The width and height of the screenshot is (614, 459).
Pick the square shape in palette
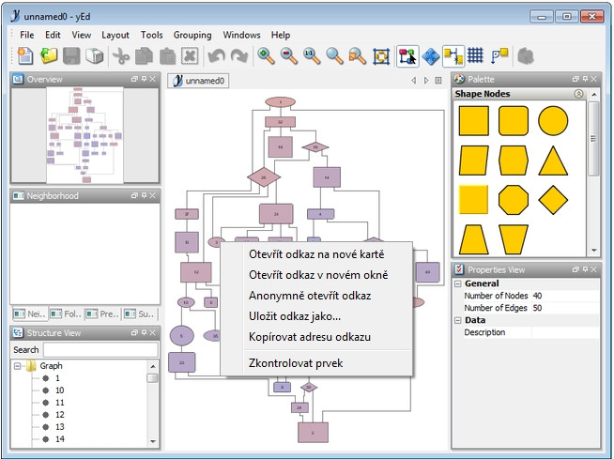pos(474,121)
